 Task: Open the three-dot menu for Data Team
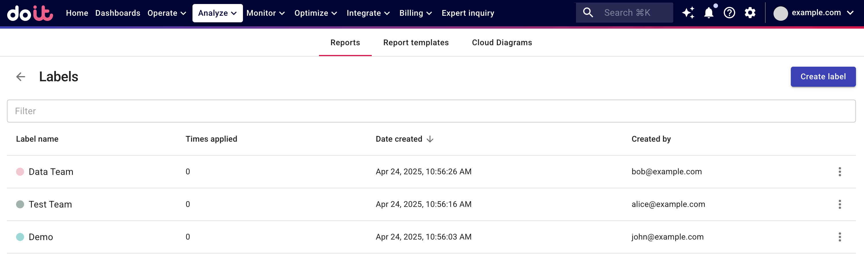point(840,172)
